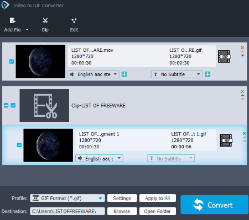Remove LIST OF...ARE.mov with the orange X
Image resolution: width=249 pixels, height=220 pixels.
(x=242, y=47)
